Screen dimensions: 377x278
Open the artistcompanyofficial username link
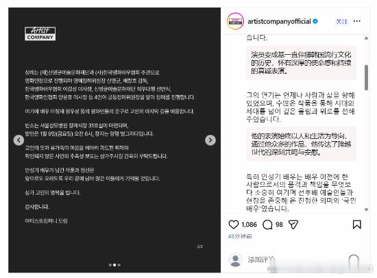(279, 21)
